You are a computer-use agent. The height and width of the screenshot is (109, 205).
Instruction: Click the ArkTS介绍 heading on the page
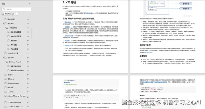69,2
